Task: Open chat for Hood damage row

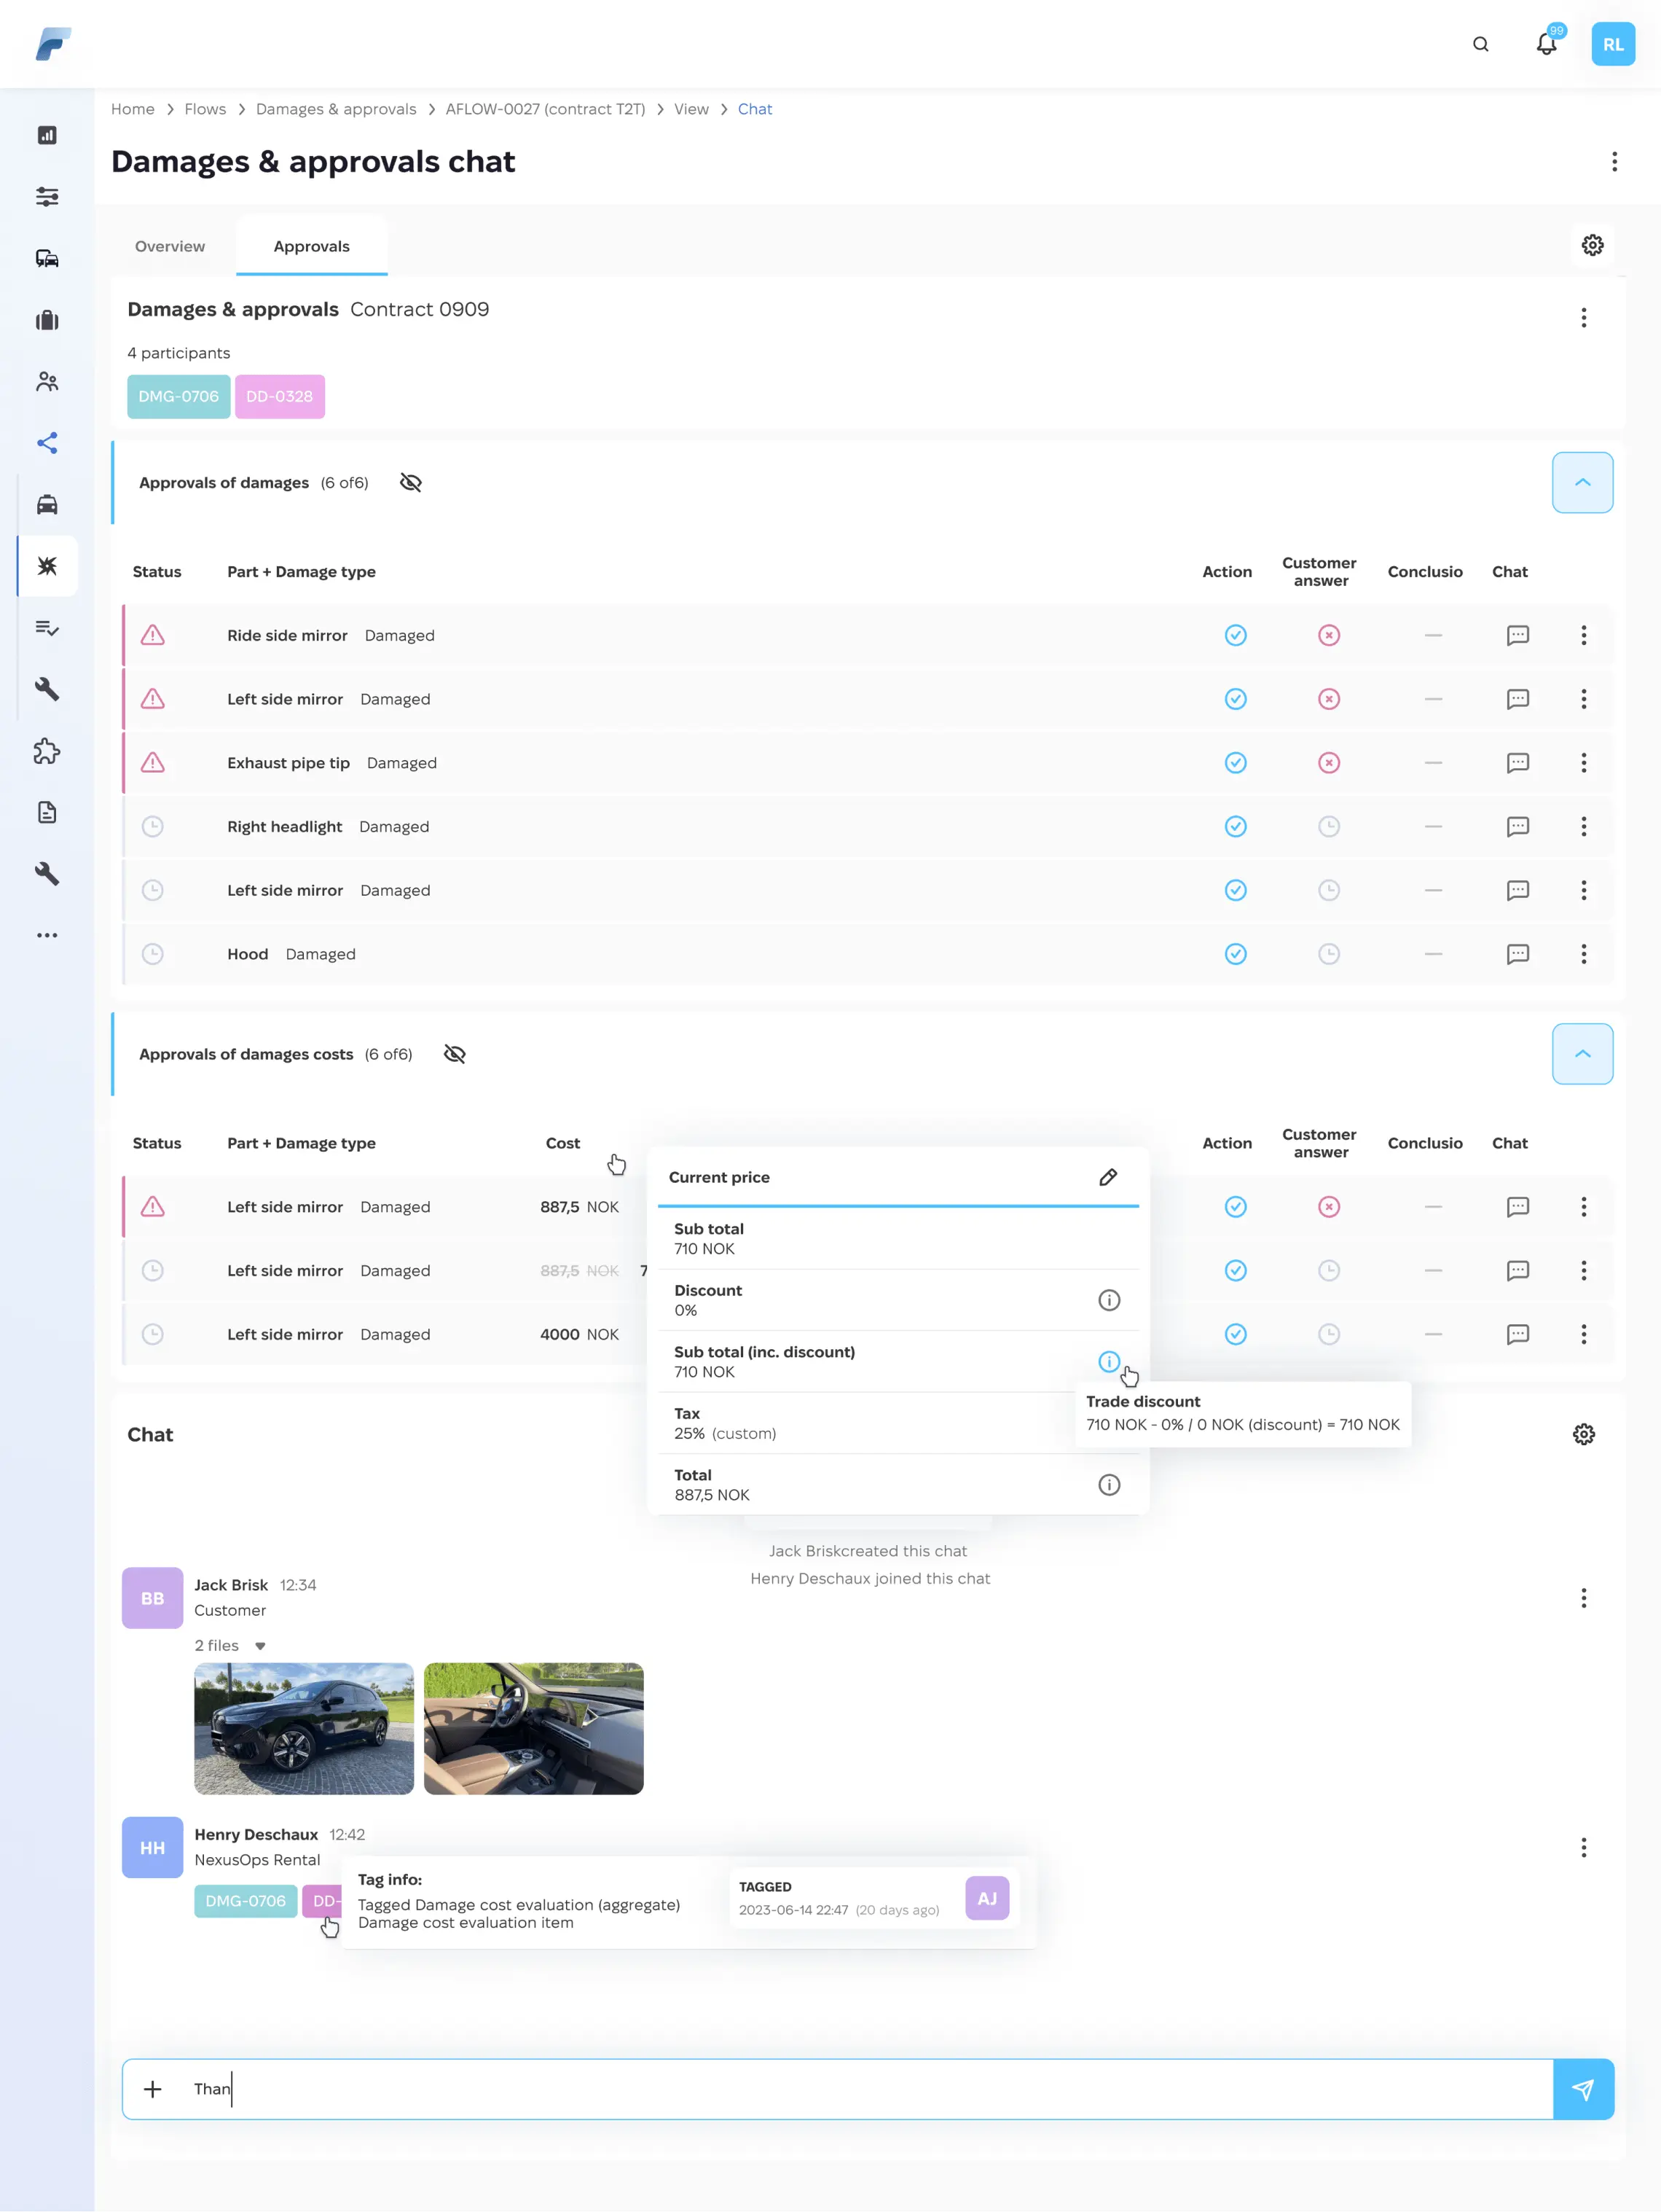Action: tap(1517, 954)
